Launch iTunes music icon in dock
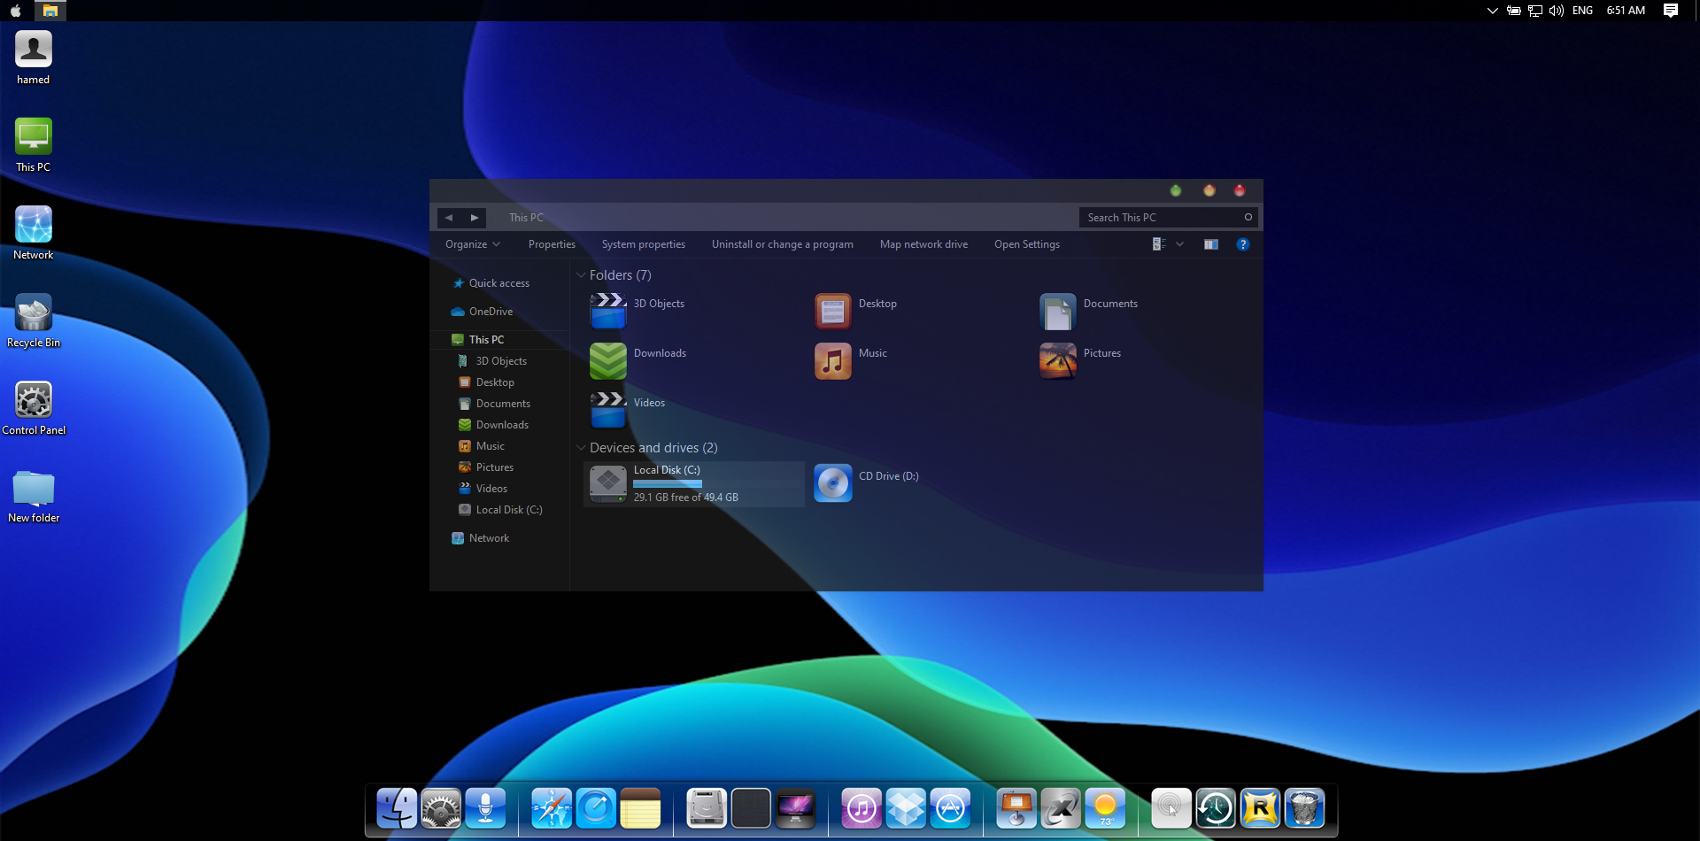Screen dimensions: 1700x841 point(861,808)
